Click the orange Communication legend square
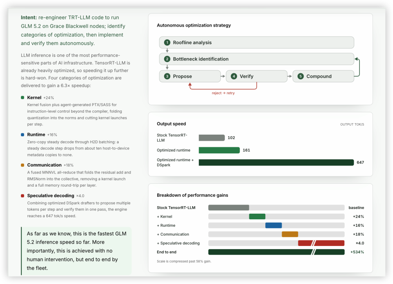 coord(23,165)
